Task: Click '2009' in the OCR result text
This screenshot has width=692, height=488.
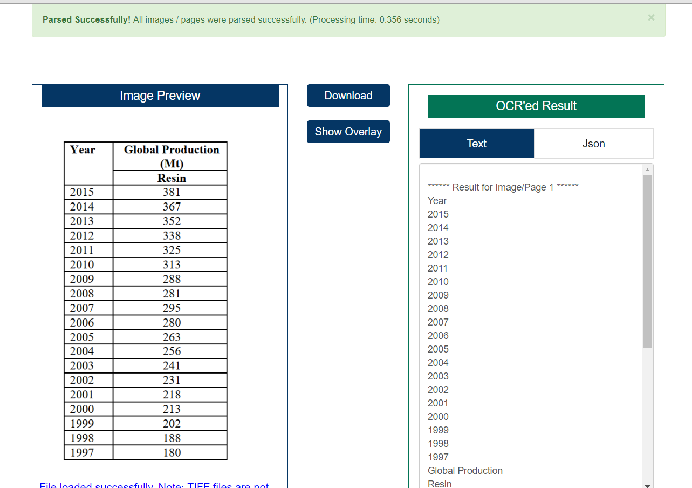Action: pyautogui.click(x=438, y=295)
